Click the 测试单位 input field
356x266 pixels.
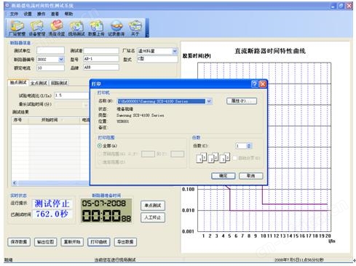click(x=50, y=50)
